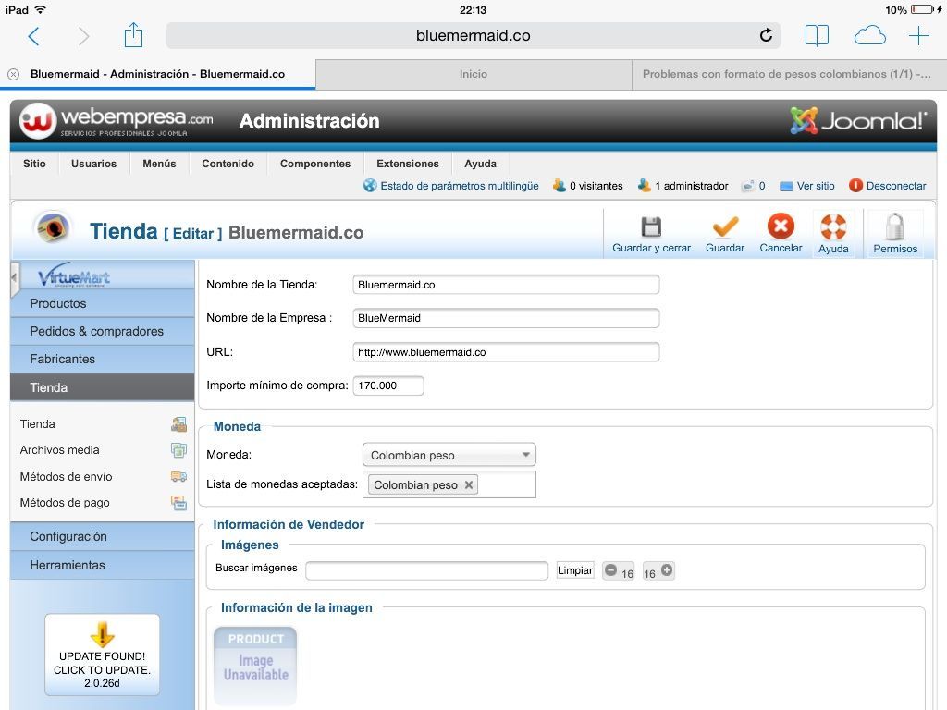Go back with Safari's back arrow
947x710 pixels.
(x=34, y=36)
